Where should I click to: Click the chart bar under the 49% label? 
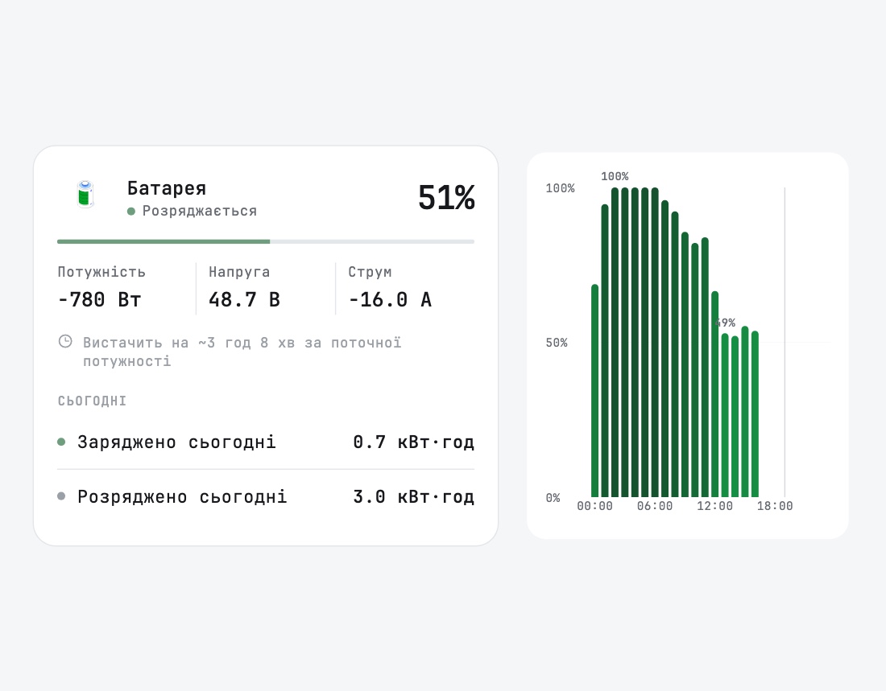click(725, 415)
